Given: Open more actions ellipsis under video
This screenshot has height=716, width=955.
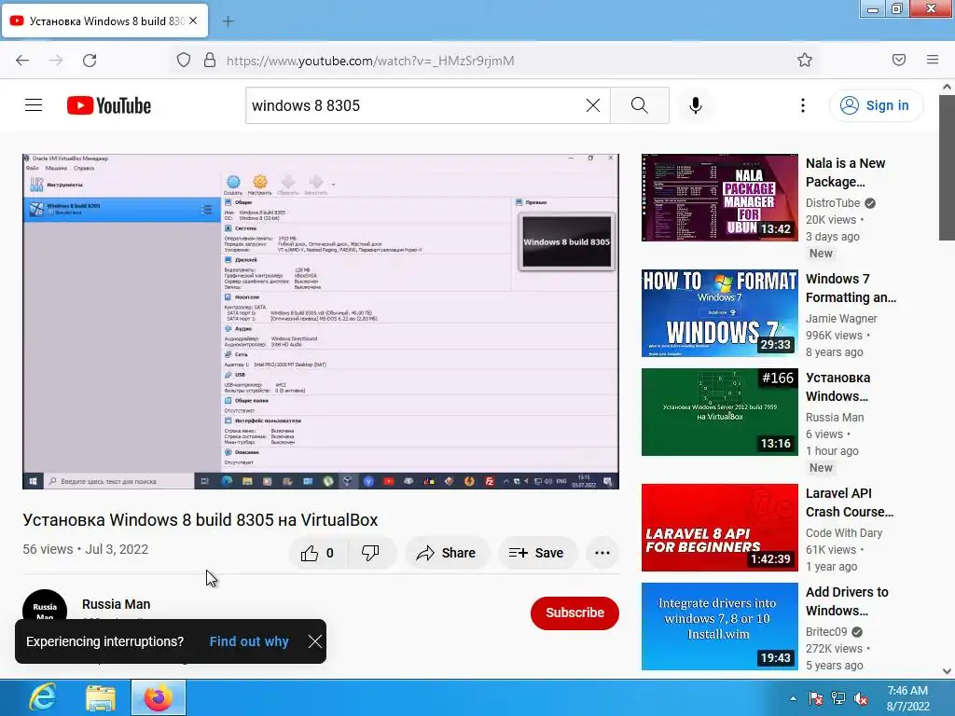Looking at the screenshot, I should 602,553.
